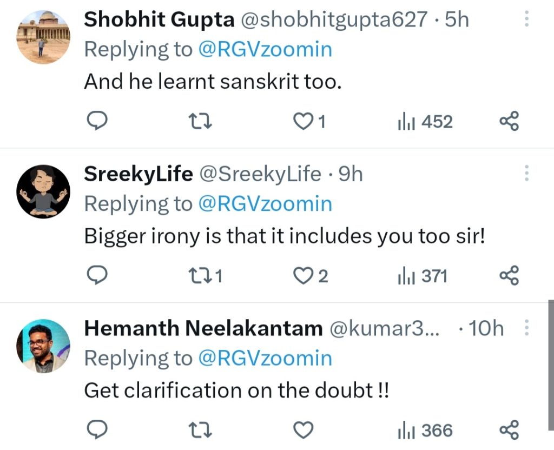The height and width of the screenshot is (450, 554).
Task: Open view analytics showing 452 views
Action: click(424, 121)
